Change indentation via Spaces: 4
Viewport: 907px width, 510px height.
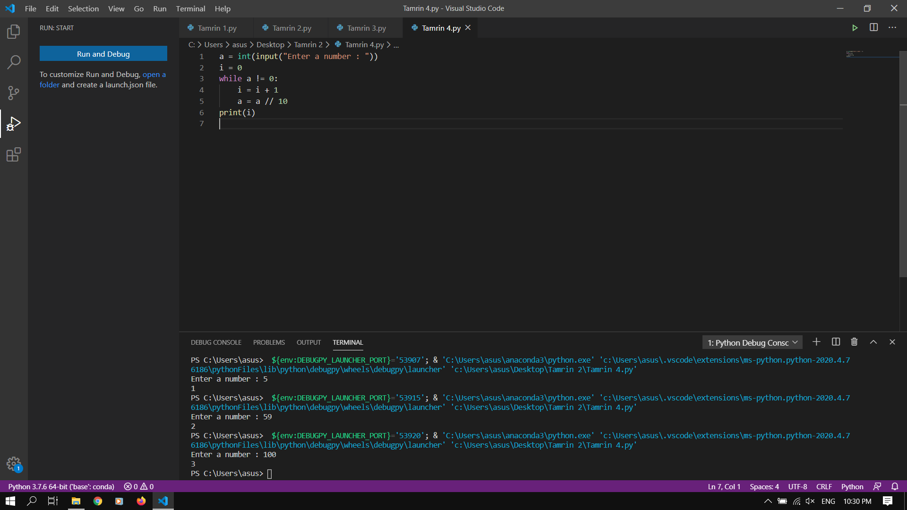[764, 486]
